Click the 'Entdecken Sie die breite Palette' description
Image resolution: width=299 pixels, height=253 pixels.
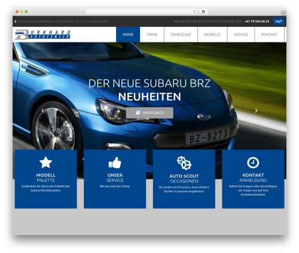(45, 188)
